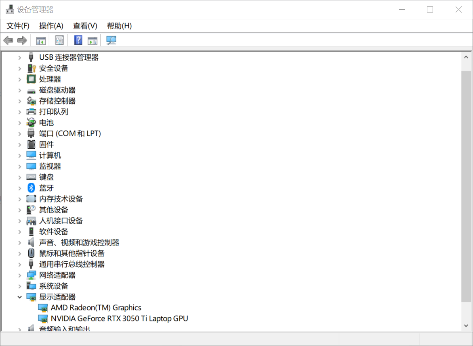
Task: Click the scrollbar up arrow
Action: 466,57
